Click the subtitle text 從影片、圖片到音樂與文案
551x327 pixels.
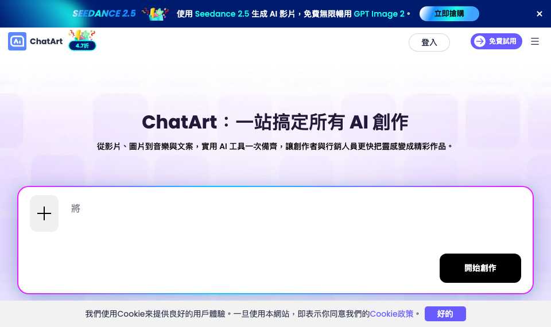(x=145, y=146)
